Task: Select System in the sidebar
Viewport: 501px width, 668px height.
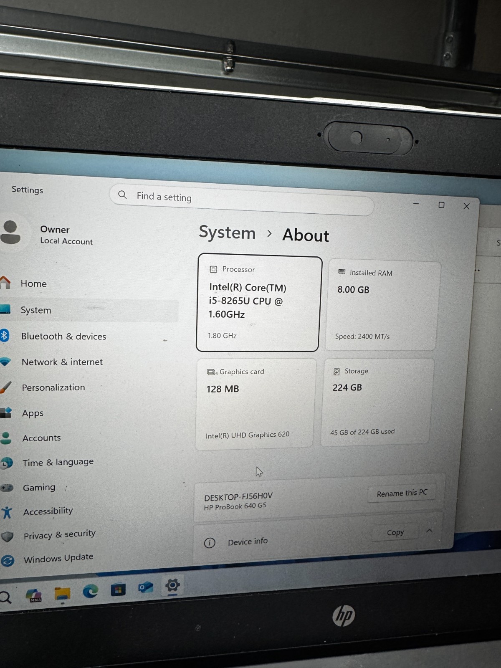Action: 88,310
